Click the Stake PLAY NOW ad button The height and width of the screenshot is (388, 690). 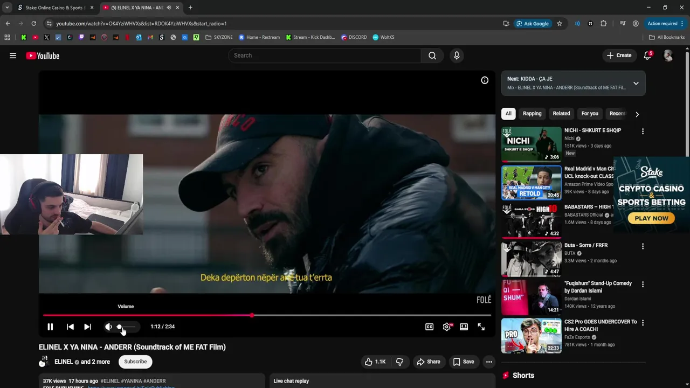click(651, 218)
